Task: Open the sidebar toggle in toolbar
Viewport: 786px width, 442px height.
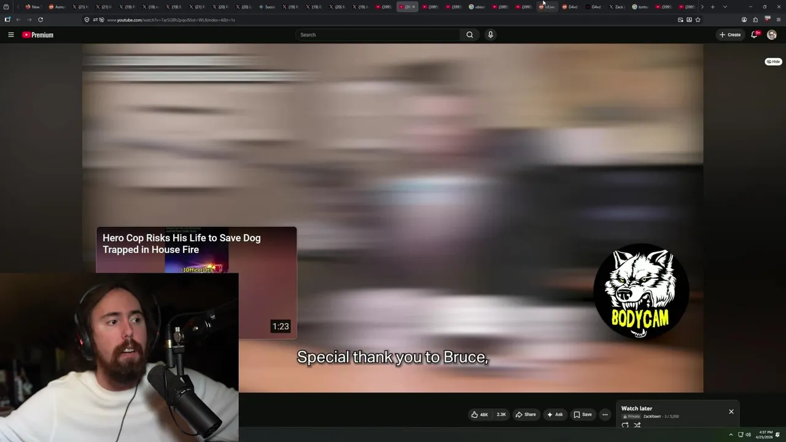Action: pos(7,20)
